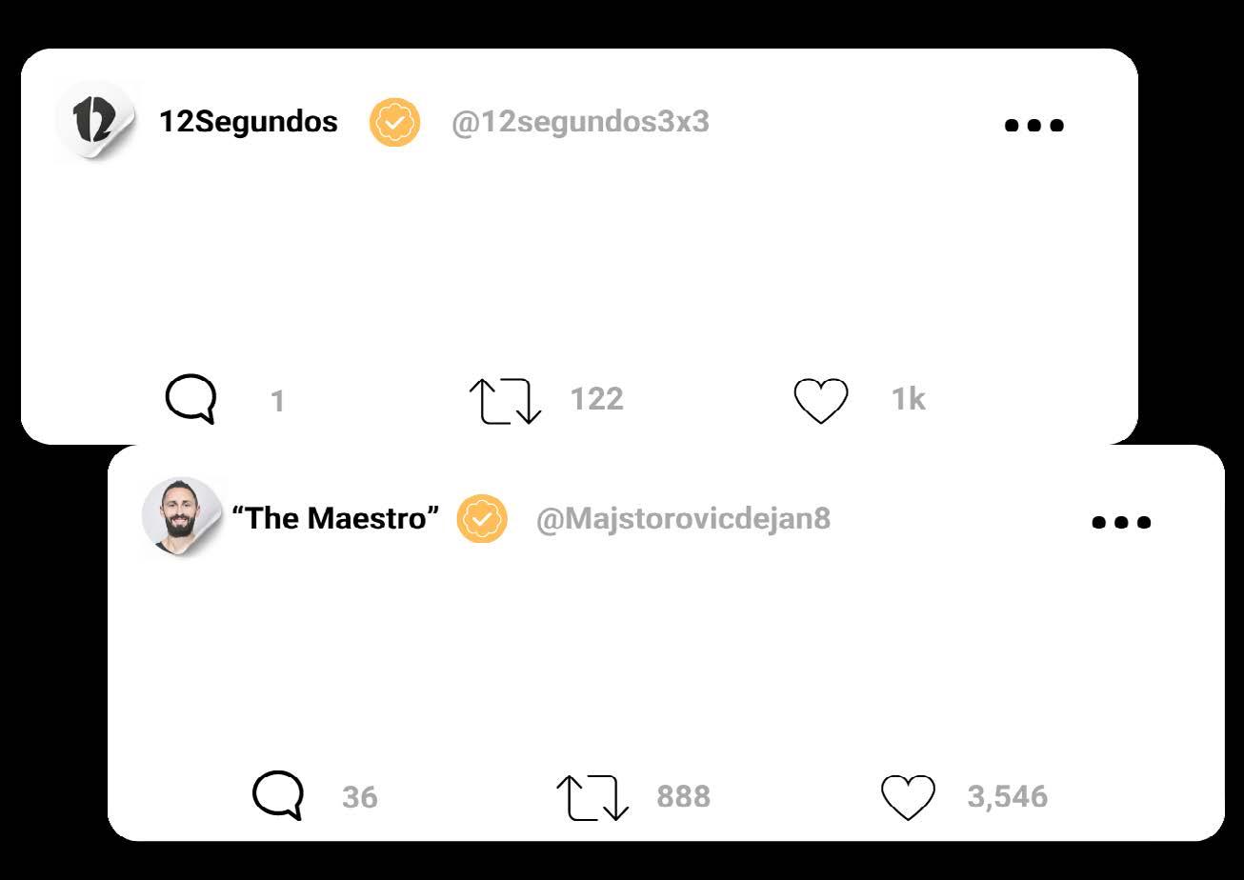Click the 1k likes count

[x=908, y=399]
